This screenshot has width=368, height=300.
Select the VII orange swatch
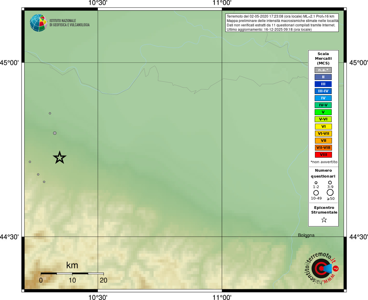coord(323,141)
